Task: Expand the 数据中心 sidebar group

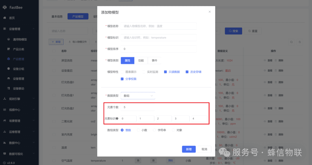Action: [x=34, y=142]
